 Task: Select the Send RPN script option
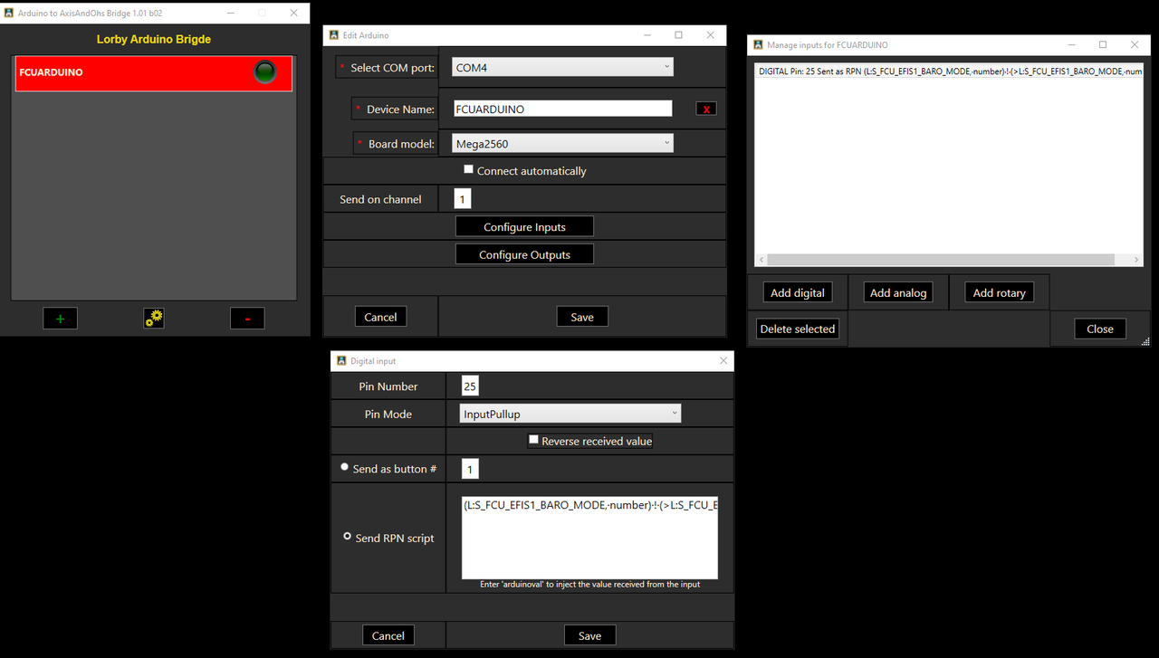(347, 536)
